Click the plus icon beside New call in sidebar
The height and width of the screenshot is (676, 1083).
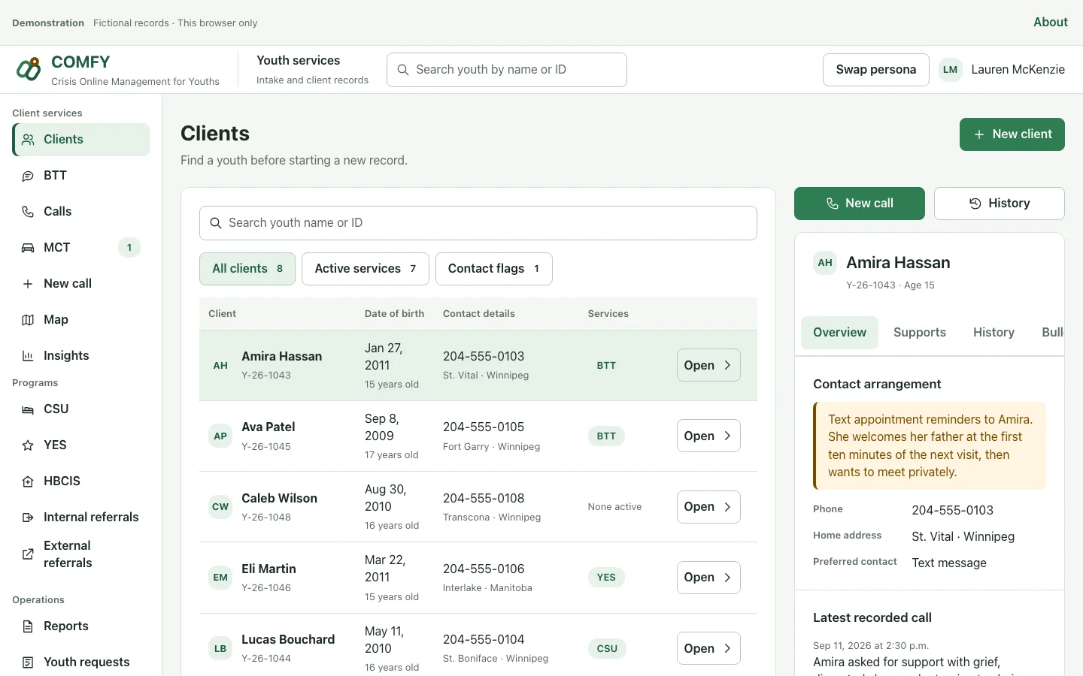click(x=28, y=284)
